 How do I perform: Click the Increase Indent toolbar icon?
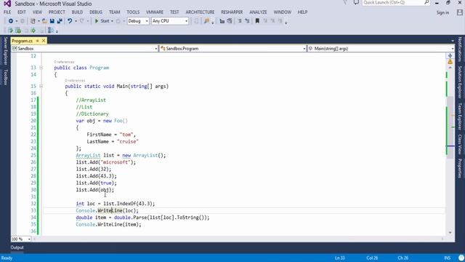tap(230, 21)
